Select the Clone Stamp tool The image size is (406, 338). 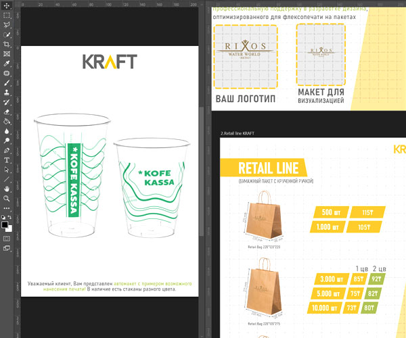pyautogui.click(x=7, y=93)
